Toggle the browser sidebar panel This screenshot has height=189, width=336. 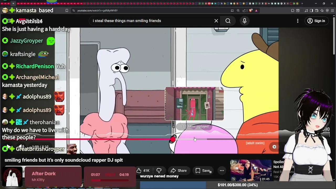(311, 10)
